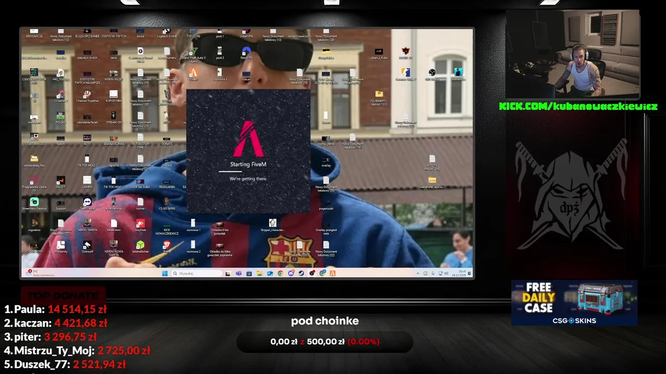The image size is (666, 374).
Task: Click the FiveM loading progress bar
Action: [248, 171]
